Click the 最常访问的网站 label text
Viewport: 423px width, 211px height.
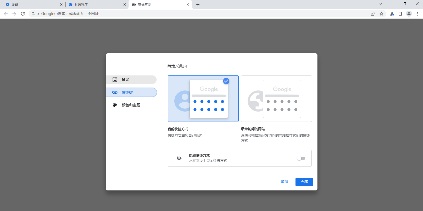(x=253, y=129)
